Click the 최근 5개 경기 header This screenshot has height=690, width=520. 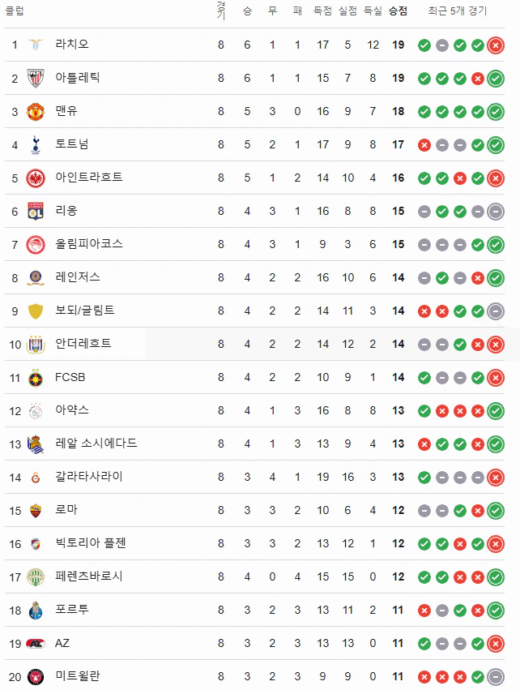click(458, 11)
